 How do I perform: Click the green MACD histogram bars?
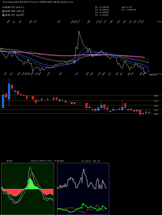(32, 184)
